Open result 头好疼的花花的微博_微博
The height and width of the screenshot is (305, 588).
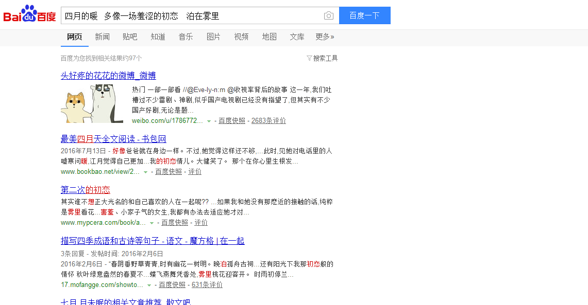(108, 76)
